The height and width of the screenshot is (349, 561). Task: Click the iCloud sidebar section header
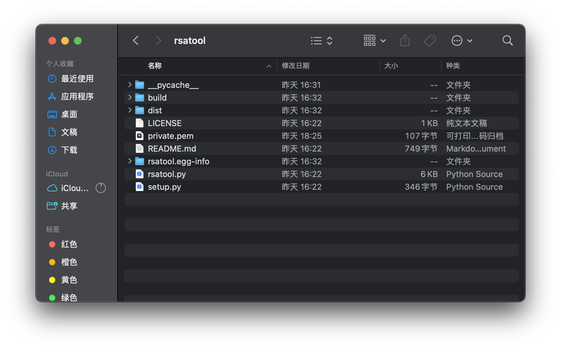57,174
